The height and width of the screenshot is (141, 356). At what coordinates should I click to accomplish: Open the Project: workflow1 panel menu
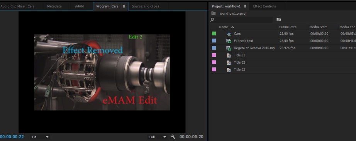pos(245,6)
